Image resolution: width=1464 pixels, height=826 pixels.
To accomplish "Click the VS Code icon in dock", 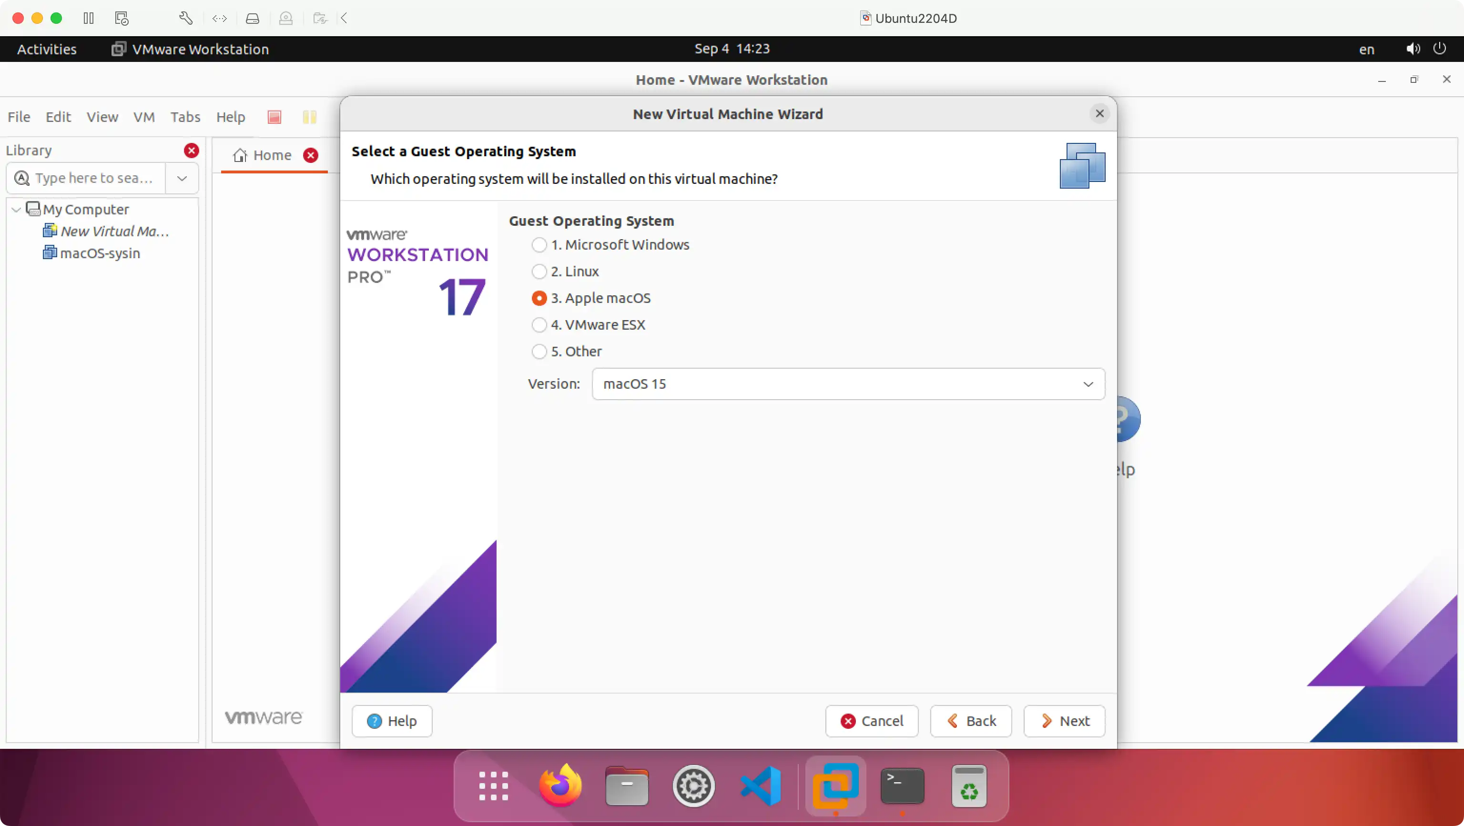I will pos(761,786).
